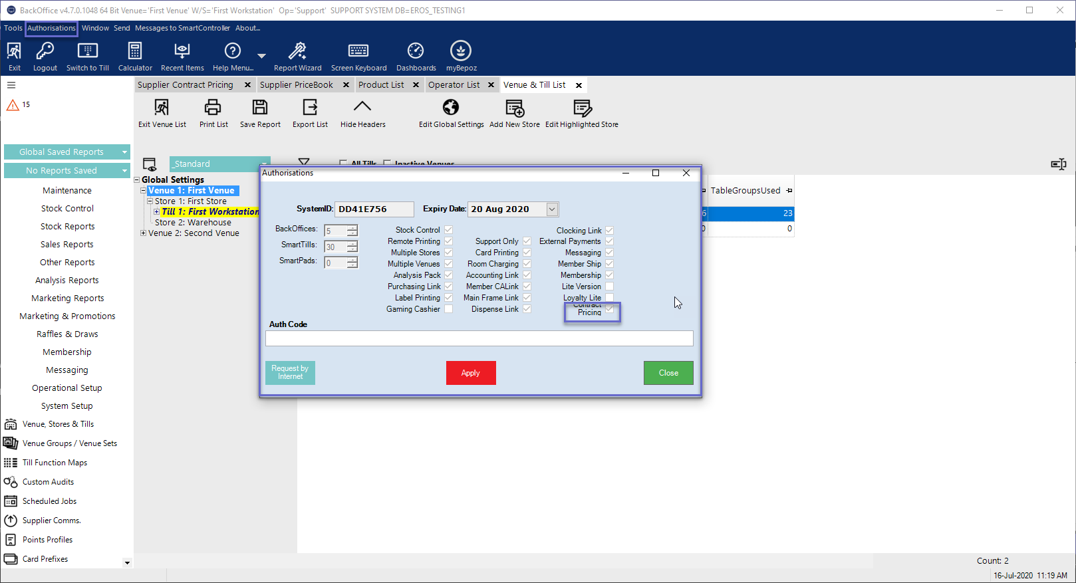Toggle the Gaming Cashier checkbox
Screen dimensions: 1076x583
pos(449,309)
